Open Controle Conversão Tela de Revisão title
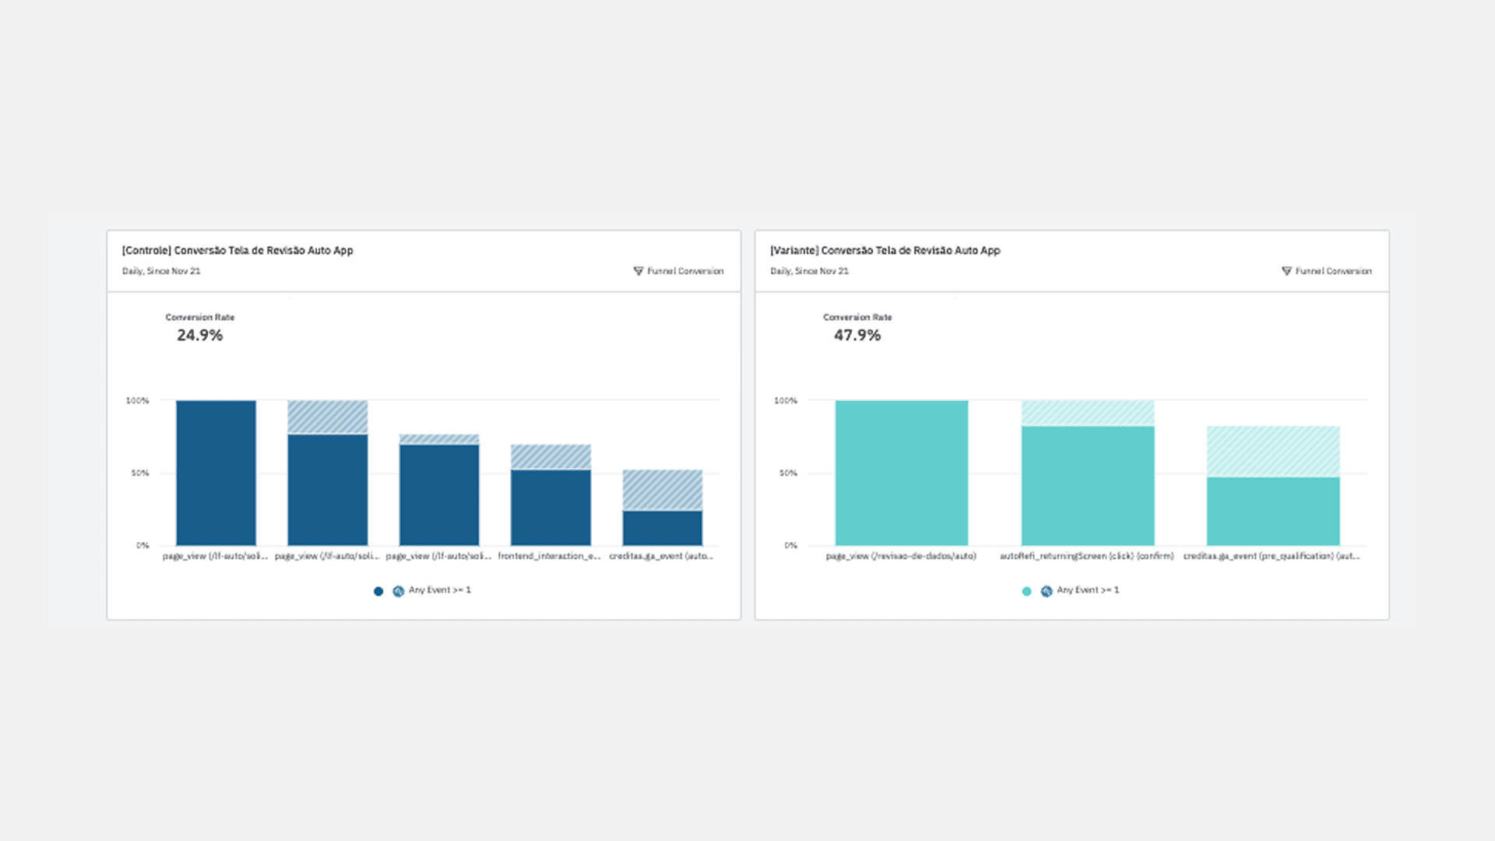Image resolution: width=1495 pixels, height=841 pixels. tap(237, 251)
